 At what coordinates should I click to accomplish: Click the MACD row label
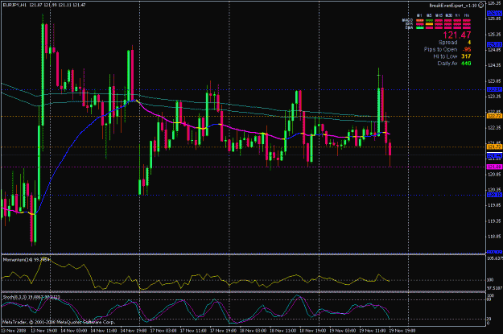coord(407,20)
